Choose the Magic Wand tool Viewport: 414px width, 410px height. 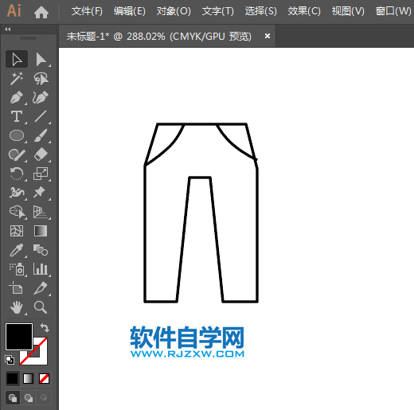pyautogui.click(x=17, y=79)
